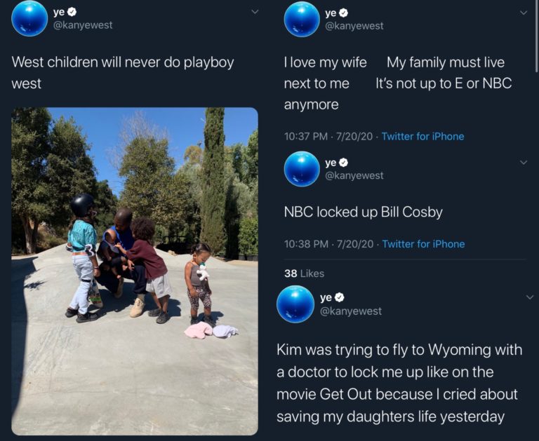
Task: Open the skate ramp photo in the tweet
Action: click(x=135, y=271)
